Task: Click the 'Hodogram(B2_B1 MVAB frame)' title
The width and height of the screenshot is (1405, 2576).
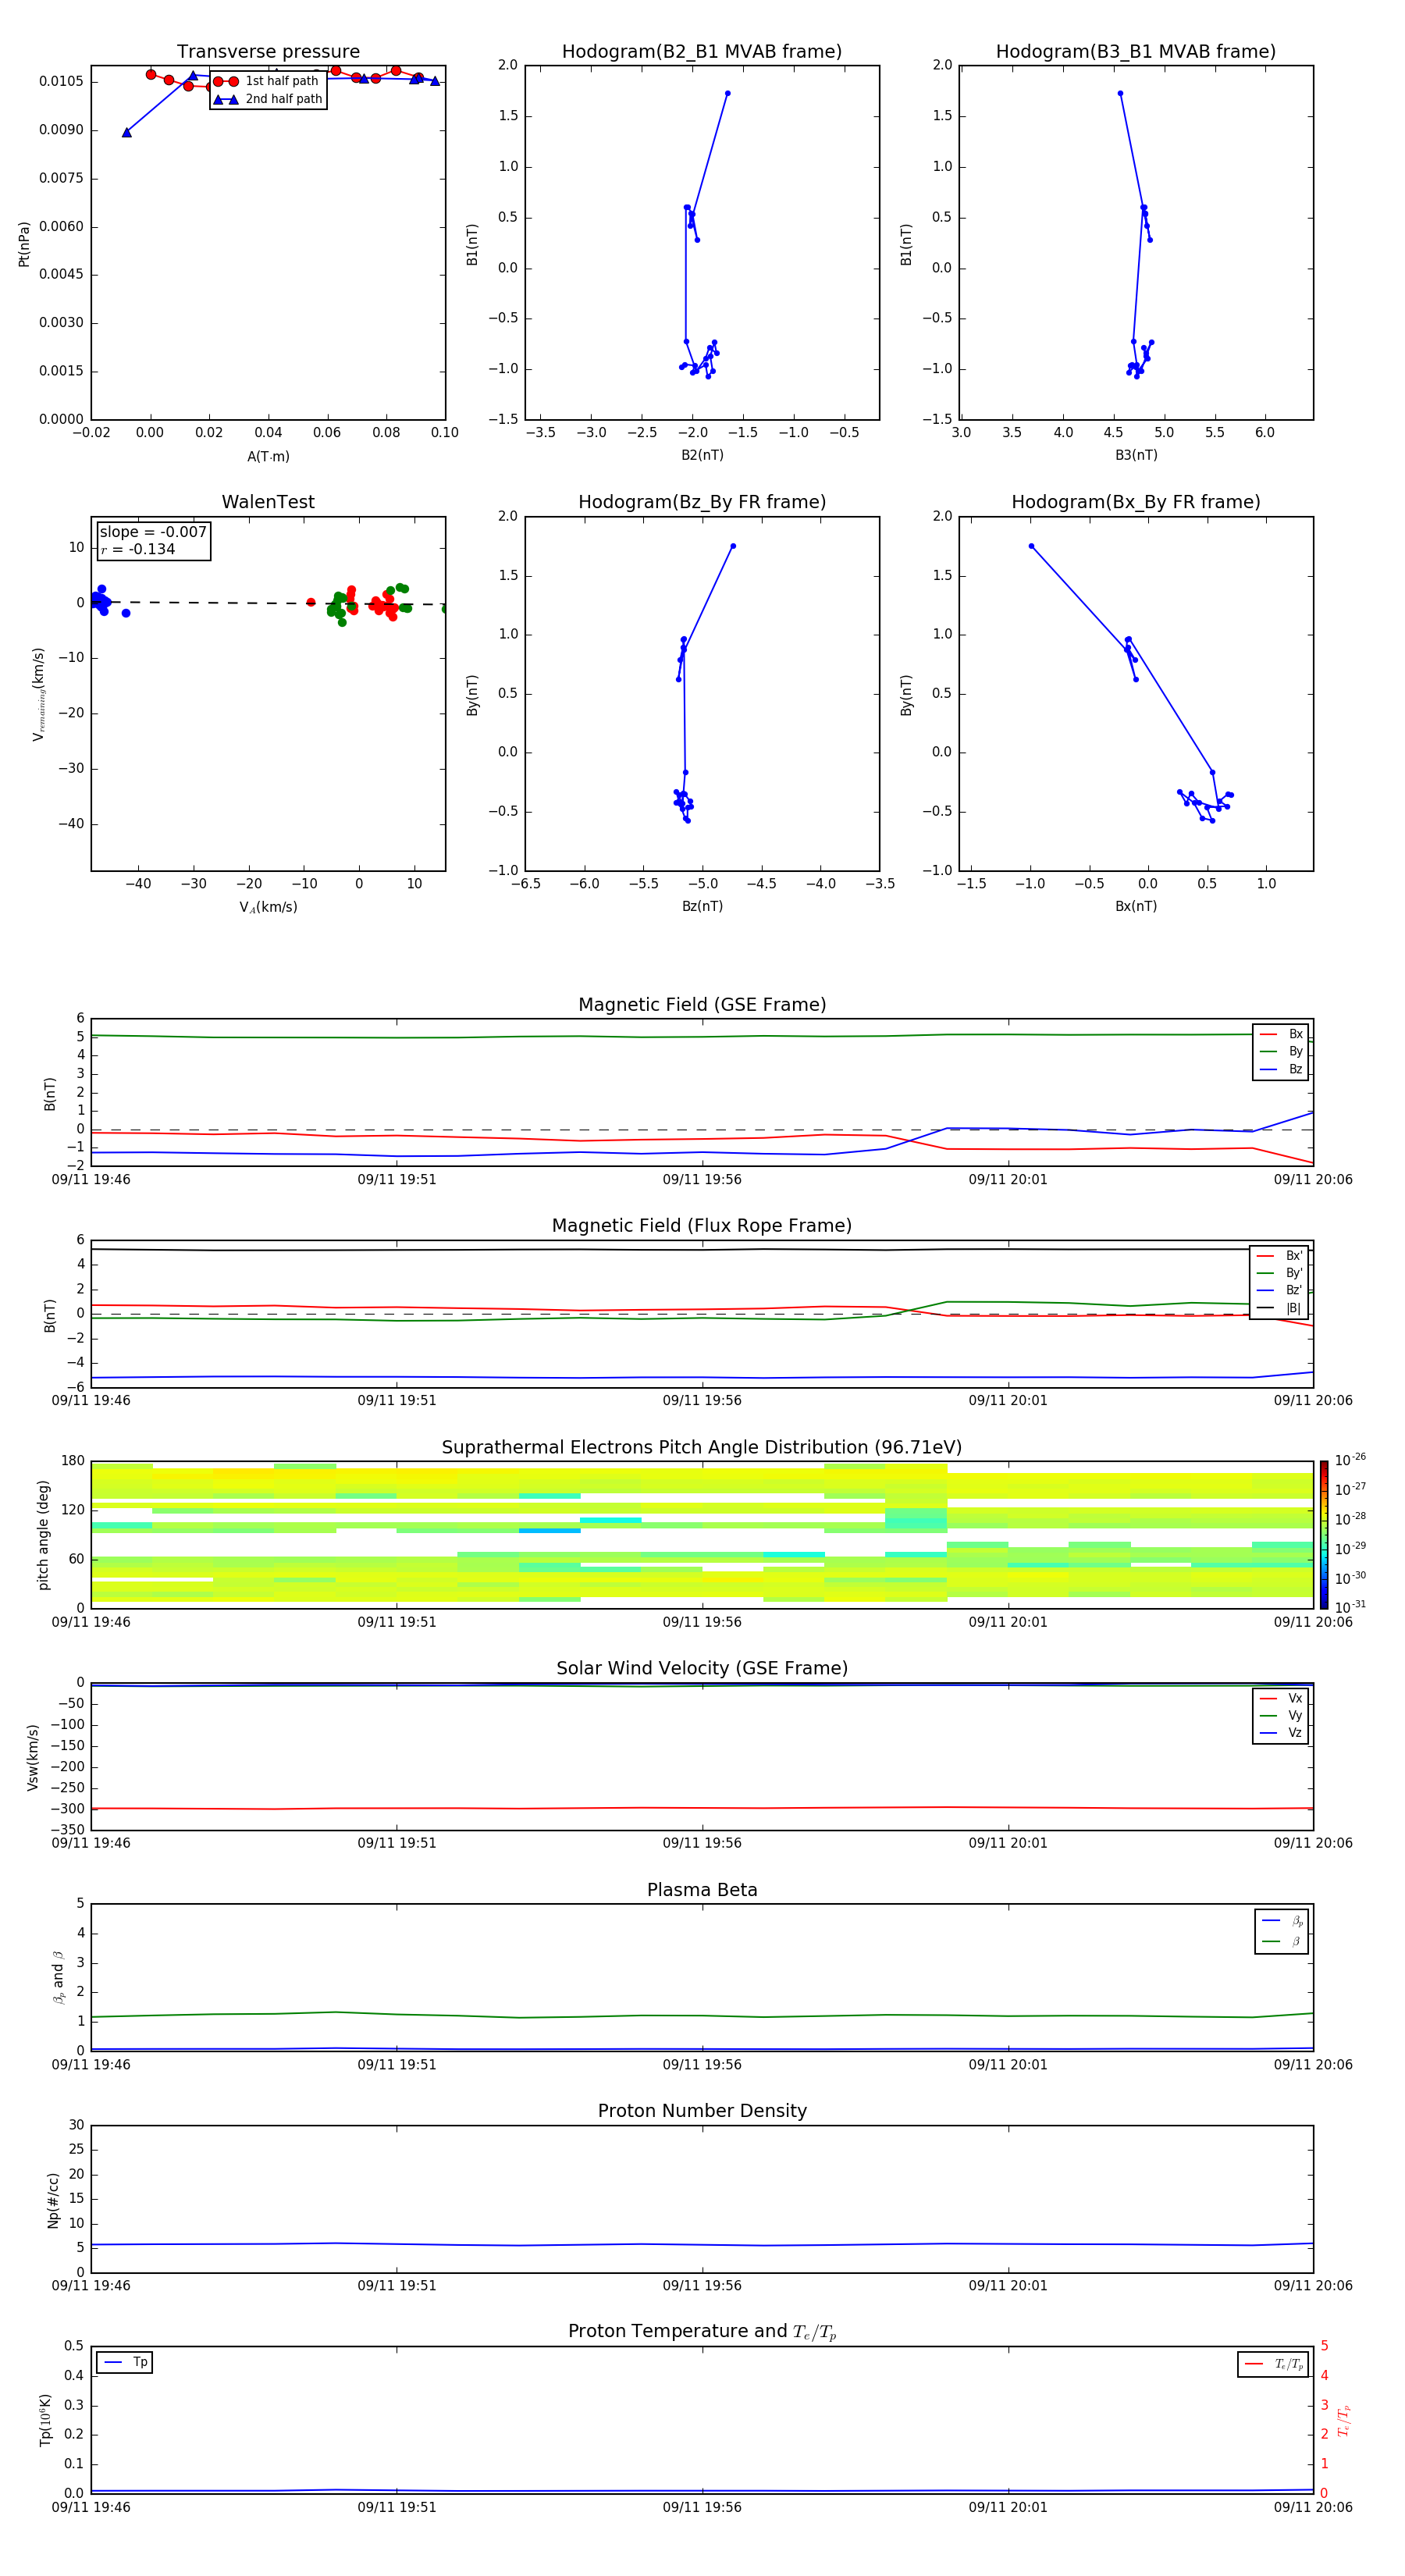Action: (702, 52)
